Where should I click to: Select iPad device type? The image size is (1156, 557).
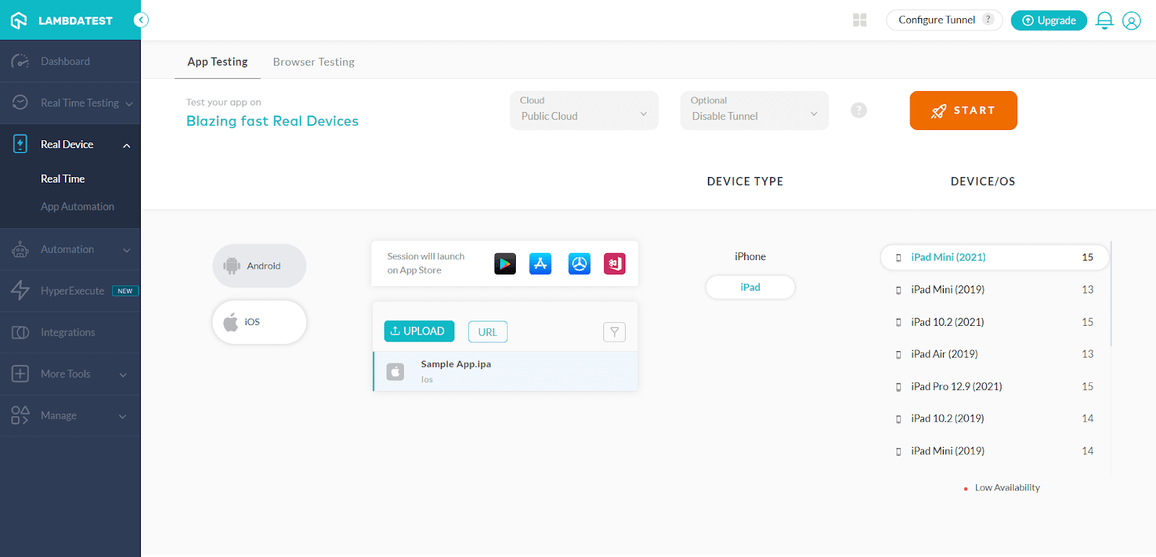click(x=751, y=287)
